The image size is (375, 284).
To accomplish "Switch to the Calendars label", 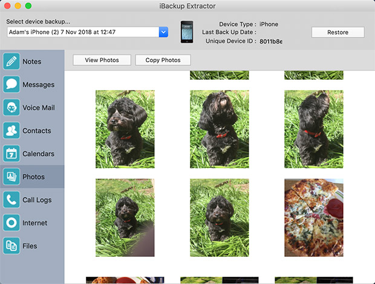I will coord(38,154).
